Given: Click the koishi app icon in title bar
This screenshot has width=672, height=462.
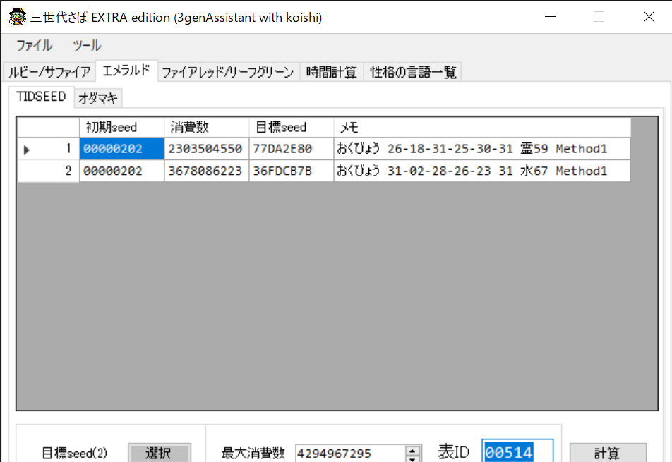Looking at the screenshot, I should tap(17, 17).
